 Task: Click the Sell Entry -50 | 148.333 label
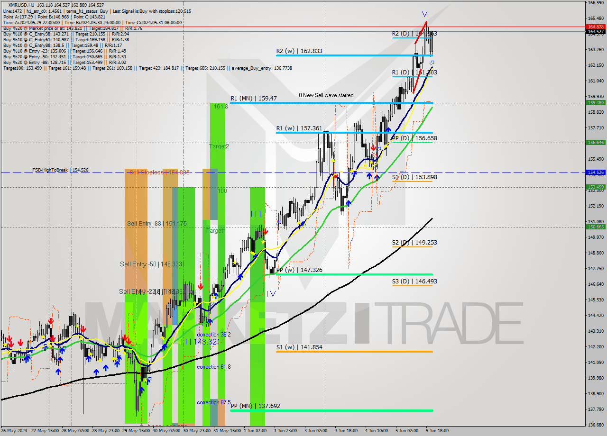(152, 264)
